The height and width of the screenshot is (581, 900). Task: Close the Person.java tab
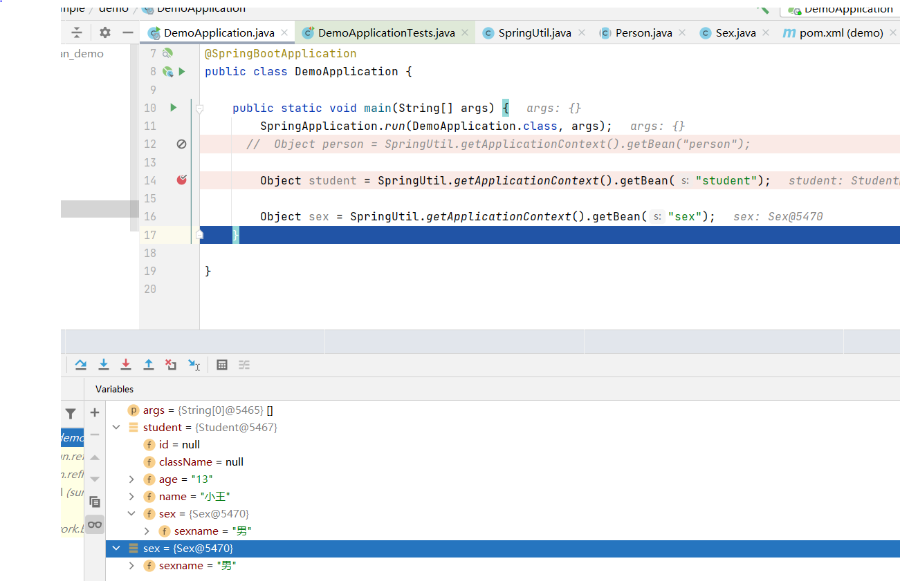point(682,32)
